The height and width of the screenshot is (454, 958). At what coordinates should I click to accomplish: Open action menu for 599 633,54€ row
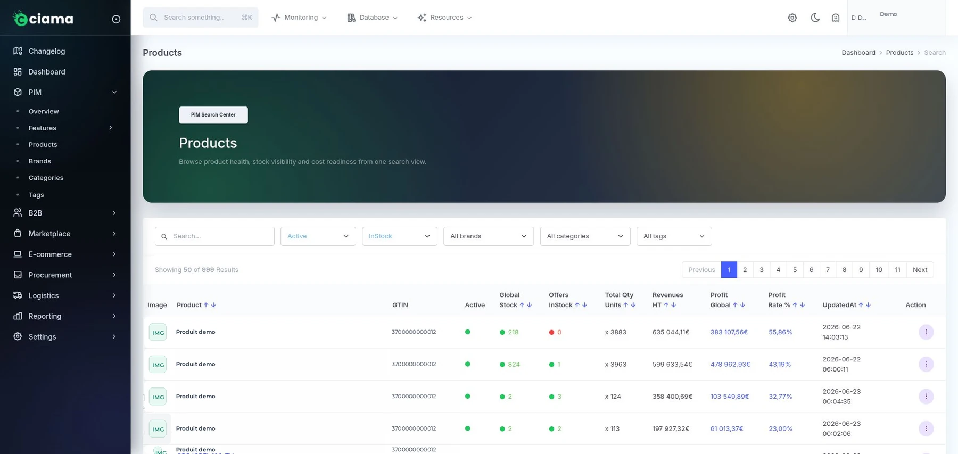926,364
